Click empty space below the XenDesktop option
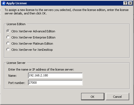Screen dimensions: 134x105 (67, 55)
